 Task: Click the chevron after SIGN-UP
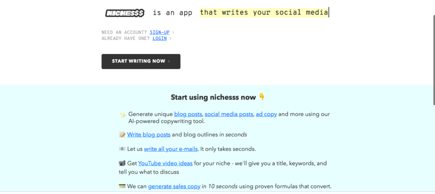173,32
